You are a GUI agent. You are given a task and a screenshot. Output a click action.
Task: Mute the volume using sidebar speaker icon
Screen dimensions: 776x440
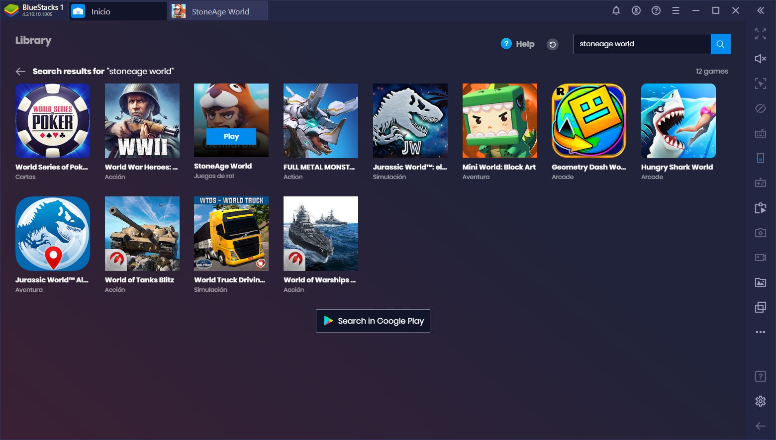point(761,59)
